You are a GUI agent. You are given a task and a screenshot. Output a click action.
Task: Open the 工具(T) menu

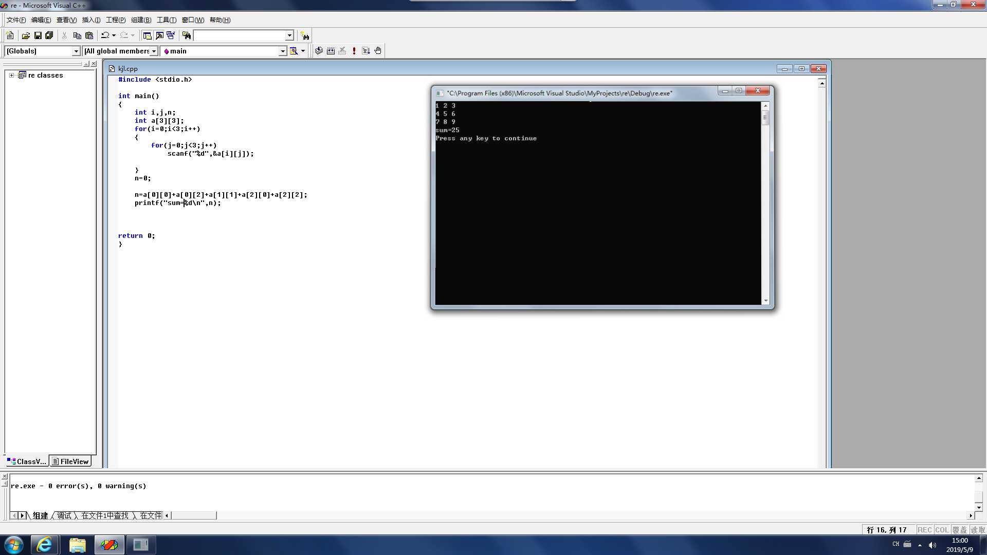pyautogui.click(x=166, y=20)
